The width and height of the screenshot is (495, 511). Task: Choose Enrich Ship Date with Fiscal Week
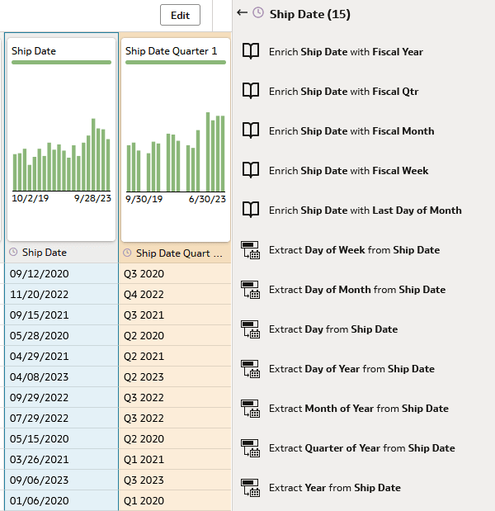click(x=349, y=171)
